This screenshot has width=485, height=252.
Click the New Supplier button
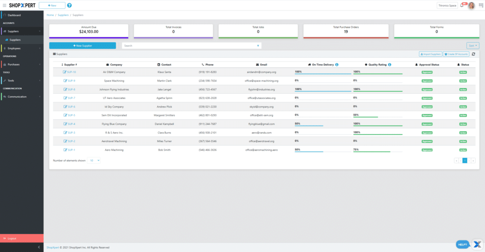[x=82, y=45]
